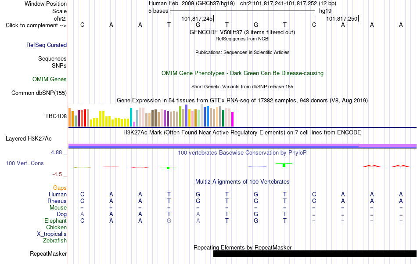Open the OMIM Genes track label
This screenshot has height=264, width=417.
pos(50,80)
